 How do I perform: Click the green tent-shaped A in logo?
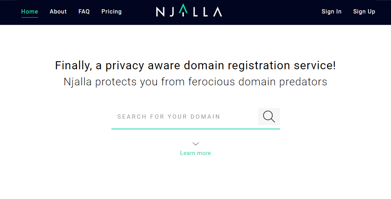pos(183,8)
